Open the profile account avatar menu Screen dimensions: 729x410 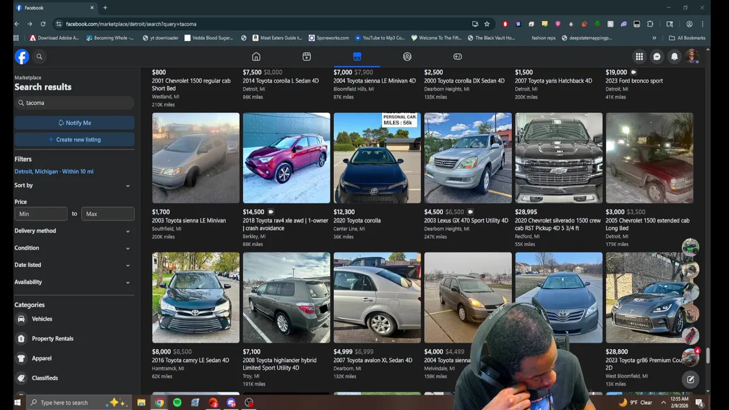pos(692,56)
